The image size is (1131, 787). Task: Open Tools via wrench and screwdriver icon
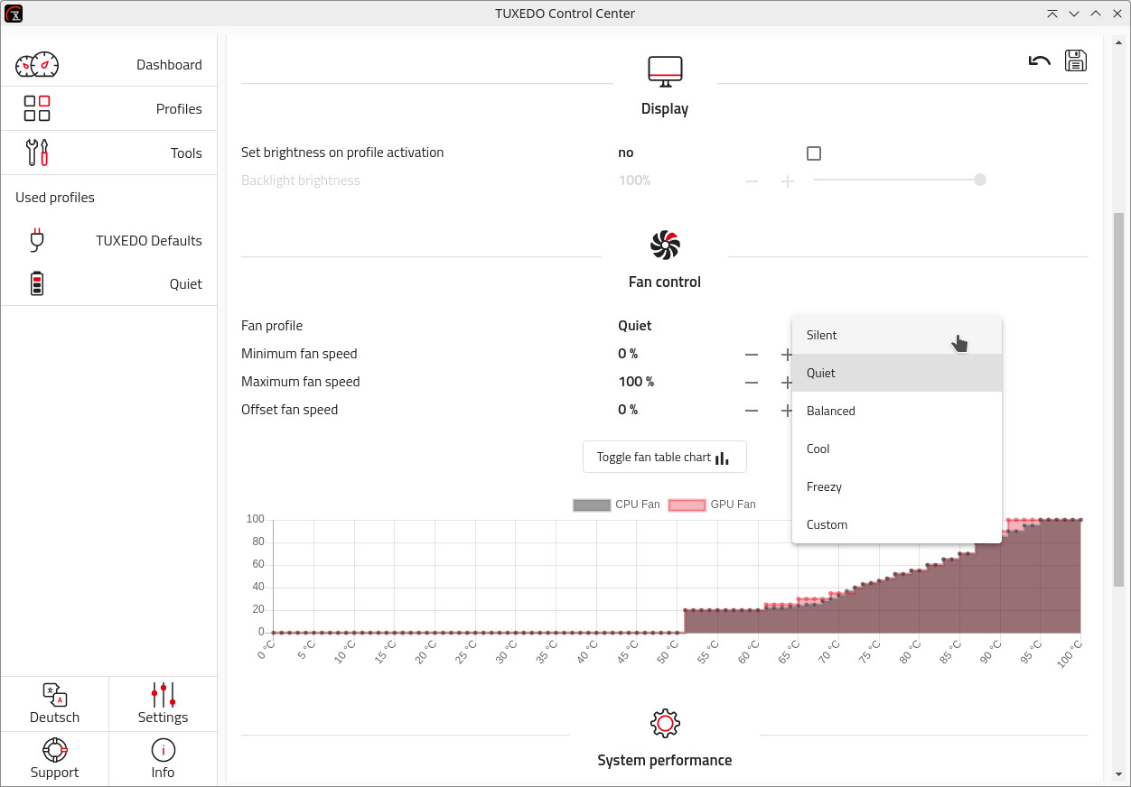pos(37,153)
